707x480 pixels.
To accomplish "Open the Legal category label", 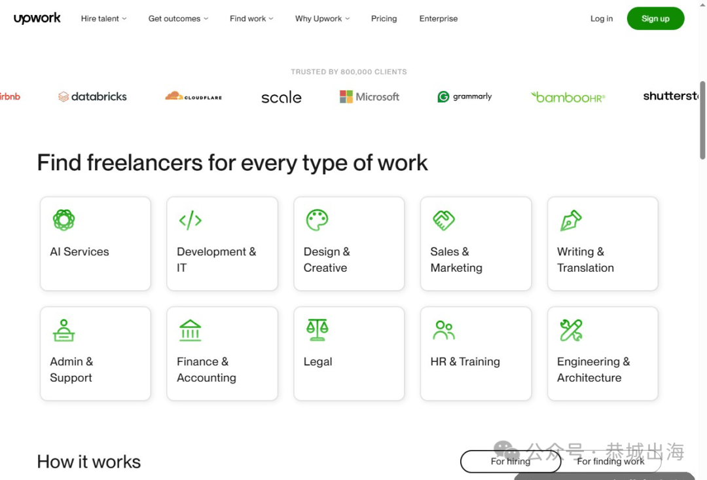I will [318, 362].
